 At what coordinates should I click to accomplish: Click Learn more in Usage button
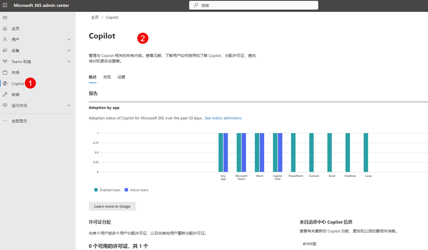pyautogui.click(x=112, y=207)
